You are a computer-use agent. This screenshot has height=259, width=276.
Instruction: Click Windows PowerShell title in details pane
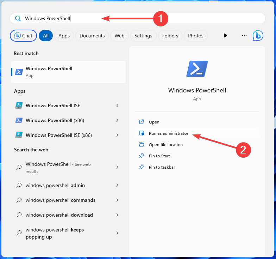coord(197,90)
